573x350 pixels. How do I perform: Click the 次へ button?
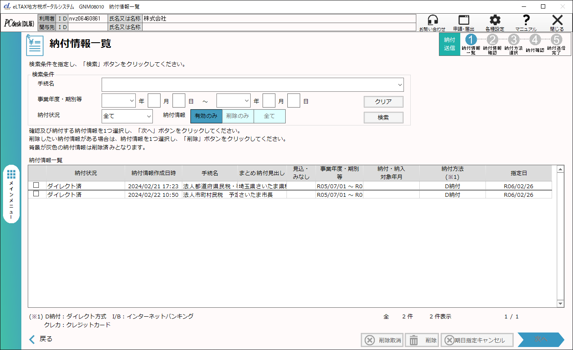(541, 339)
